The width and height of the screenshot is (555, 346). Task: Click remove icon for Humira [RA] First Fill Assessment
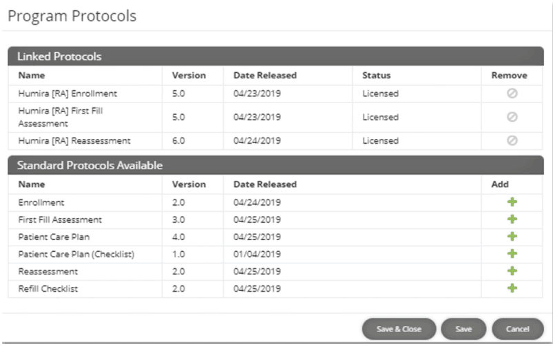click(512, 117)
